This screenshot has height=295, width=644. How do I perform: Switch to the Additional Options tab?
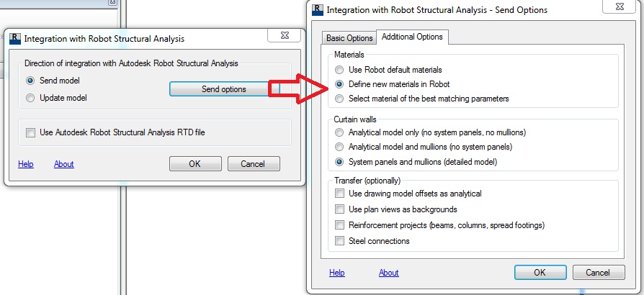pos(412,37)
